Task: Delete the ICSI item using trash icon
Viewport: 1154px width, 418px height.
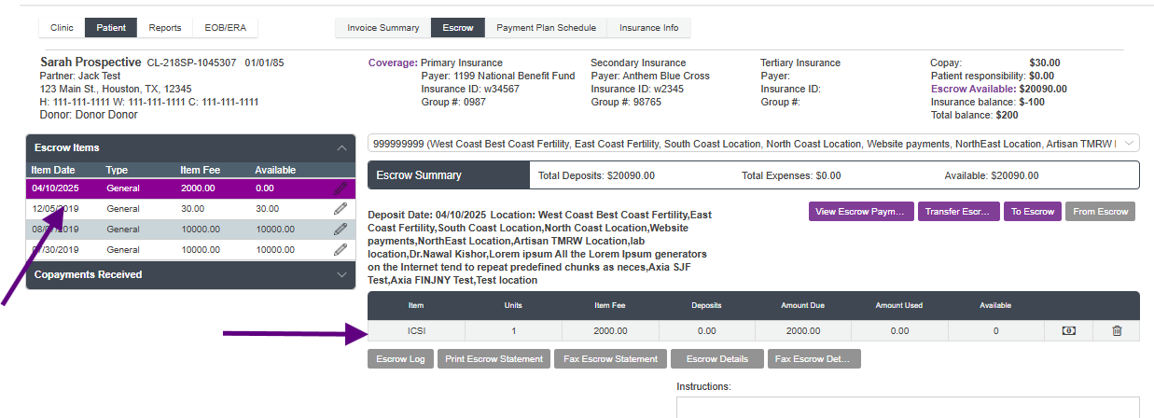Action: 1117,330
